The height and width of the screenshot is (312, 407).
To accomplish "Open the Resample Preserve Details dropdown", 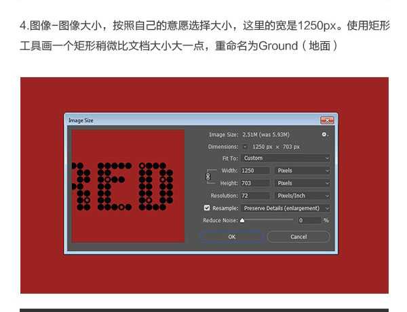I will (286, 208).
